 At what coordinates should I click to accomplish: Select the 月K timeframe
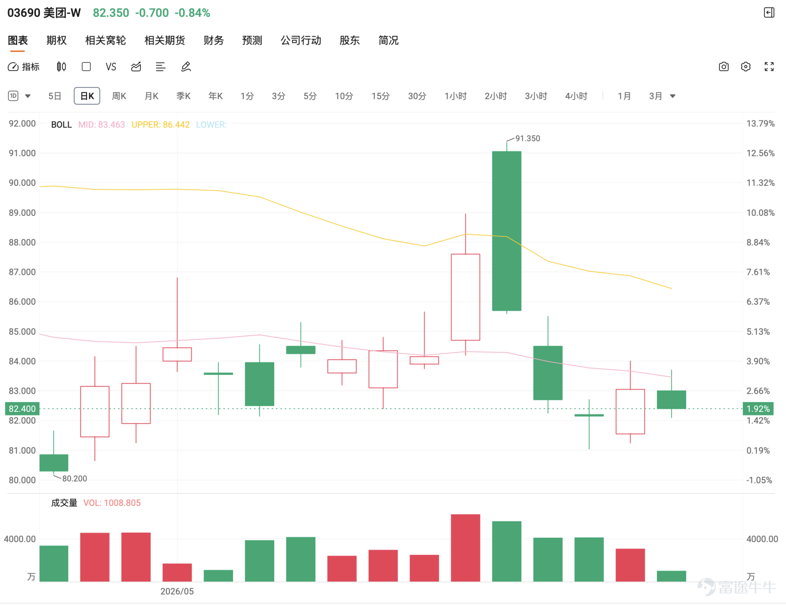click(151, 96)
